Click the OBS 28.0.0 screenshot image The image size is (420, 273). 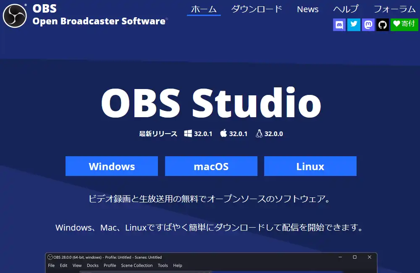tap(211, 263)
